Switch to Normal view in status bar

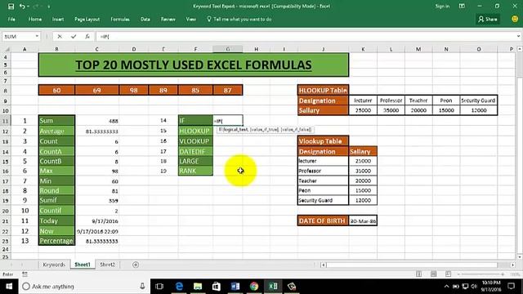(x=418, y=274)
